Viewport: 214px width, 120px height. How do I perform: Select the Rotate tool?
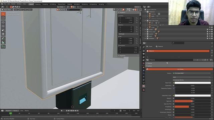pos(3,26)
